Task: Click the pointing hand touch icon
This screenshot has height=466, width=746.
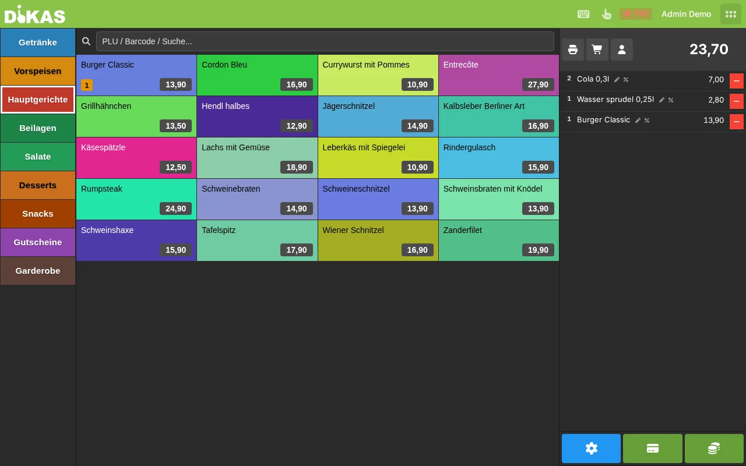Action: tap(606, 14)
